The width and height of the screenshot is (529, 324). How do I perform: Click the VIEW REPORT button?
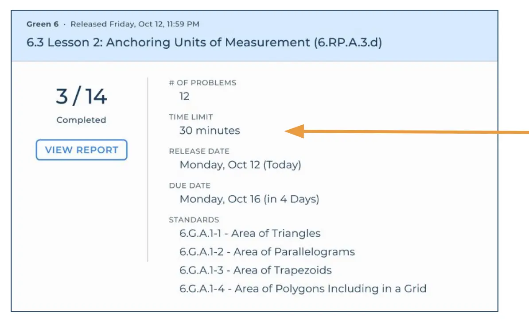(82, 150)
